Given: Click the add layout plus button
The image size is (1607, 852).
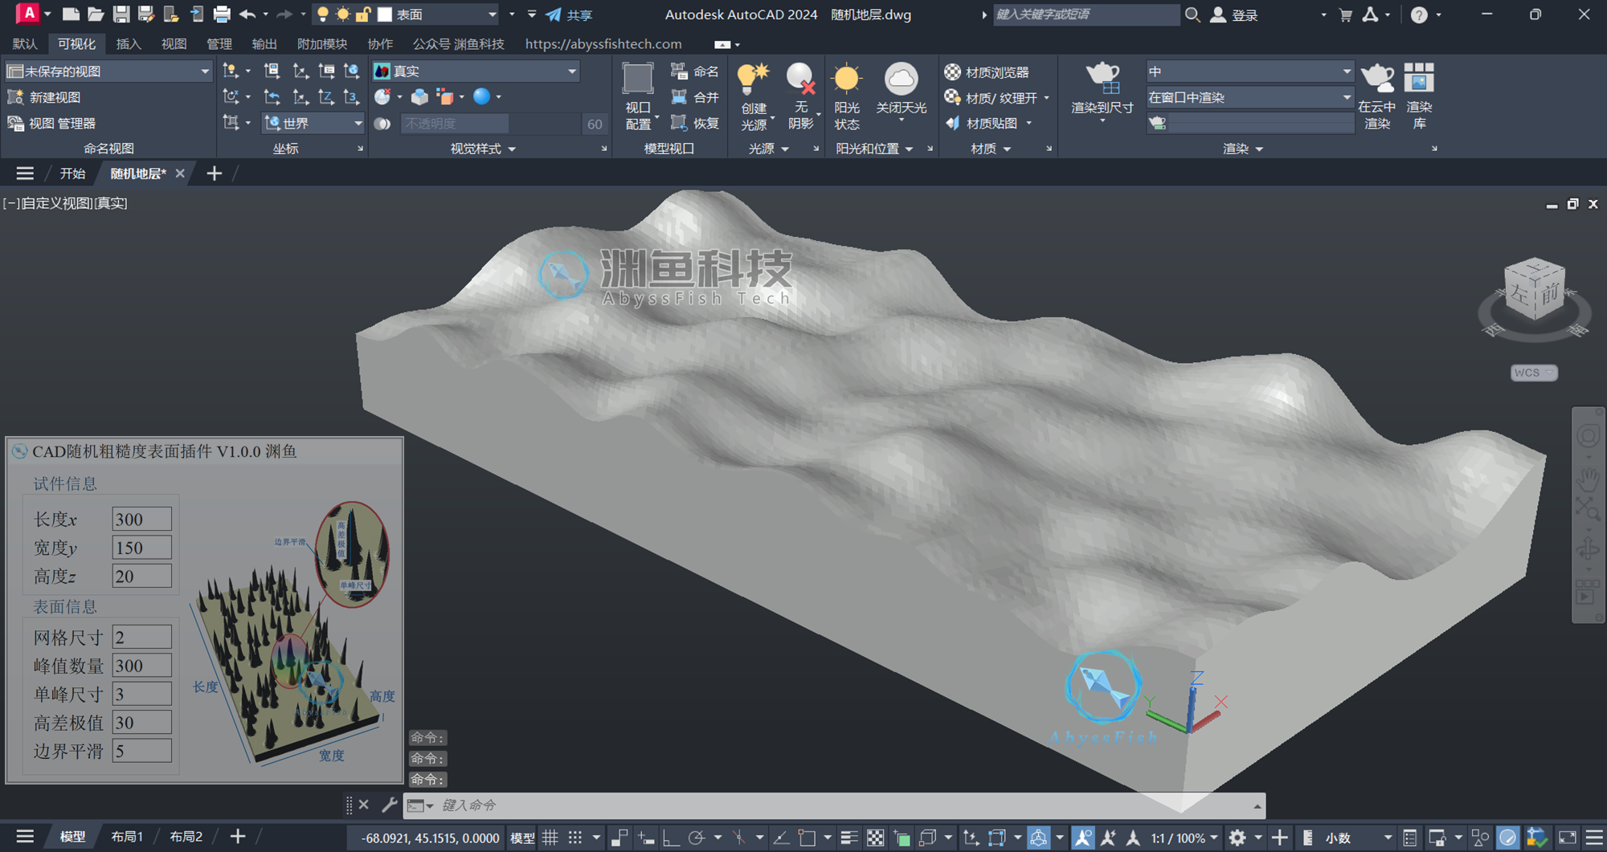Looking at the screenshot, I should click(238, 837).
